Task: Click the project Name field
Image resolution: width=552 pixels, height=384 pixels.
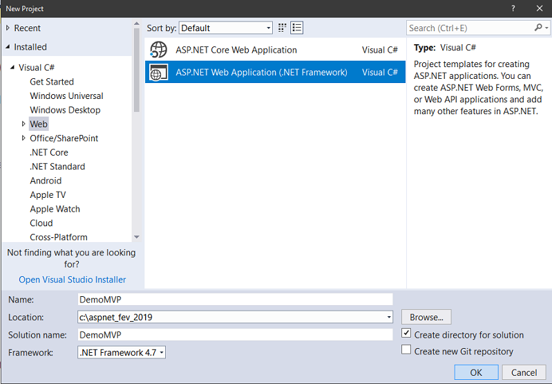Action: click(x=235, y=300)
